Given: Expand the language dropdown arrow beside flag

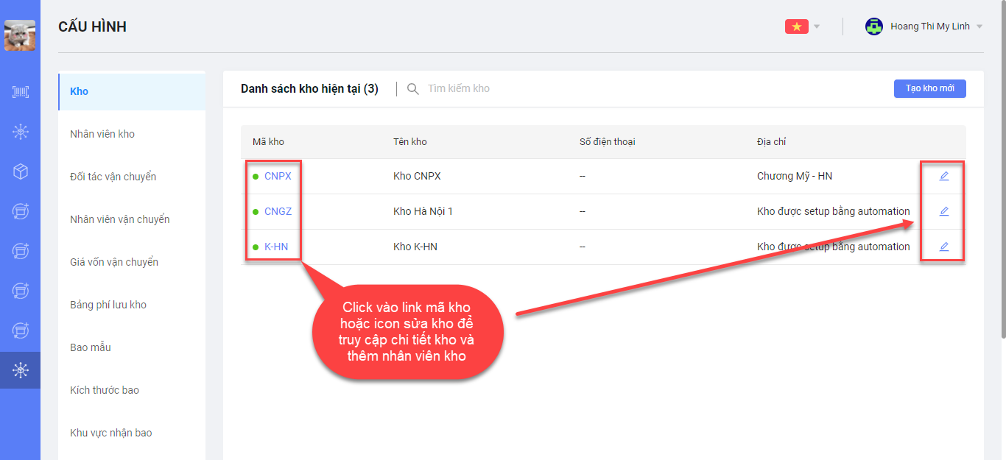Looking at the screenshot, I should 816,27.
